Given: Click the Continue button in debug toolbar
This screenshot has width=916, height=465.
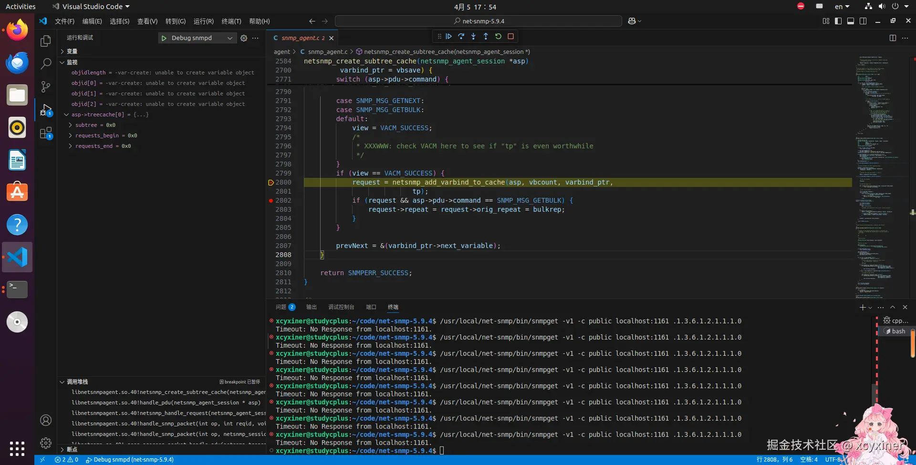Looking at the screenshot, I should click(x=448, y=36).
